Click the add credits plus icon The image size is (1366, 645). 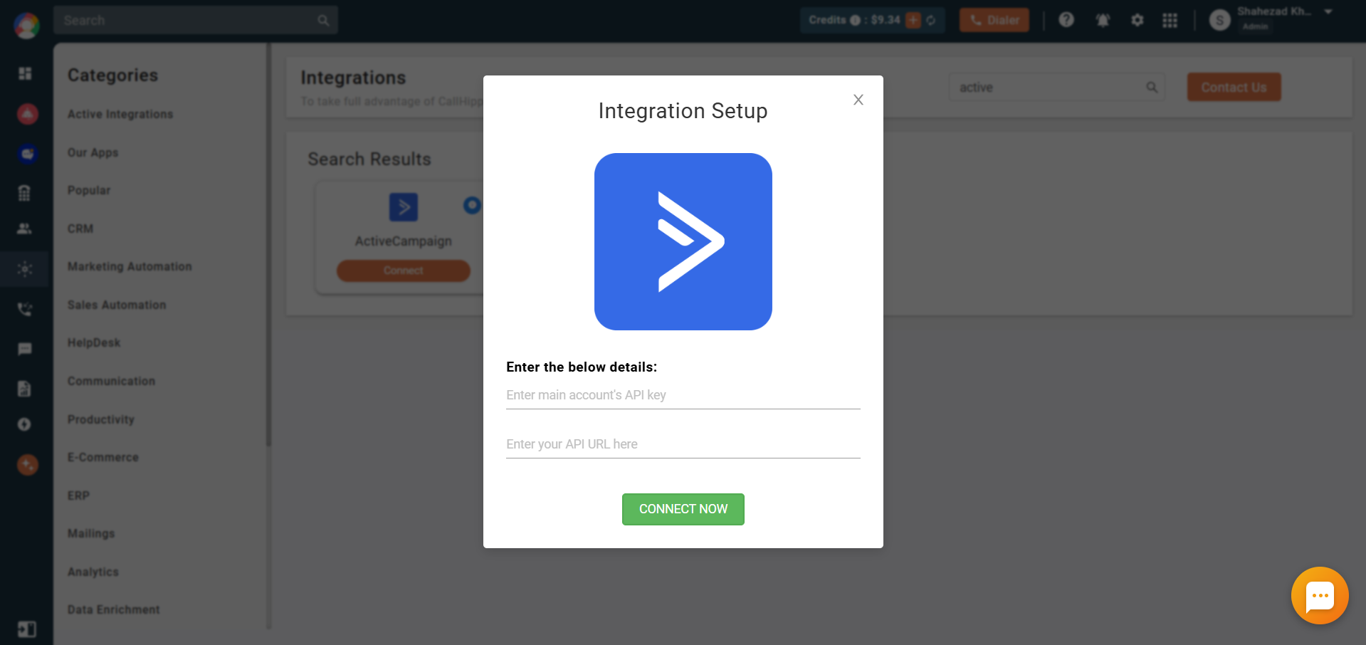tap(913, 20)
